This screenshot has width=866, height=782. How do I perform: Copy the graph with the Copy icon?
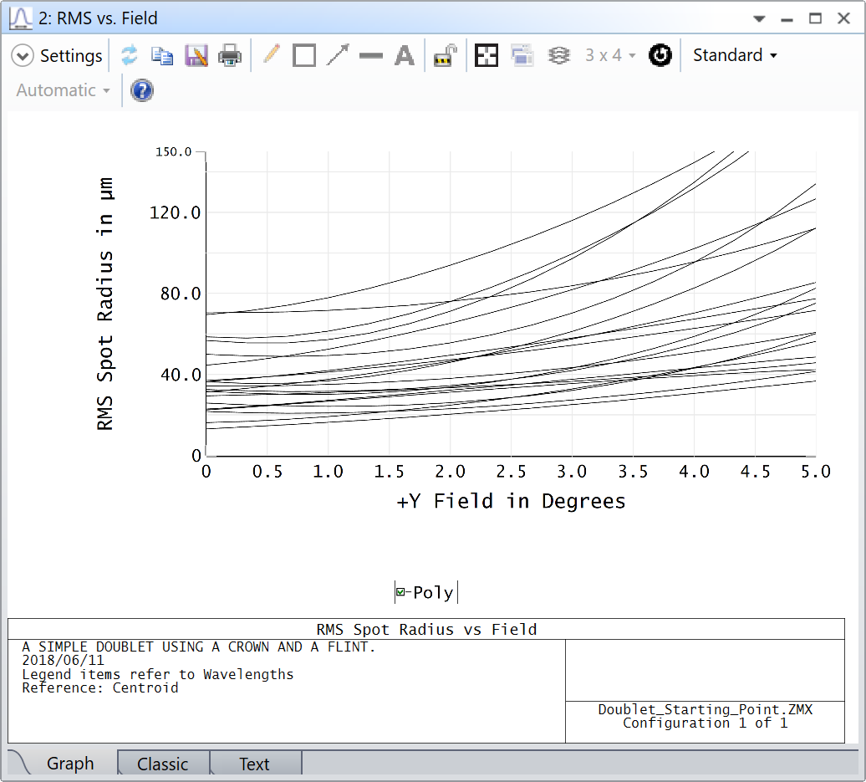click(x=162, y=56)
